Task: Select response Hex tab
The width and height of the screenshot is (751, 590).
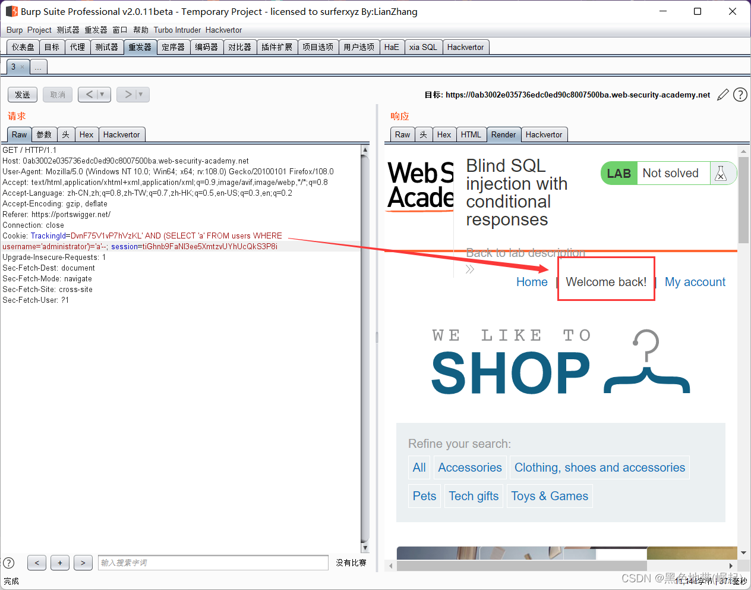Action: point(444,134)
